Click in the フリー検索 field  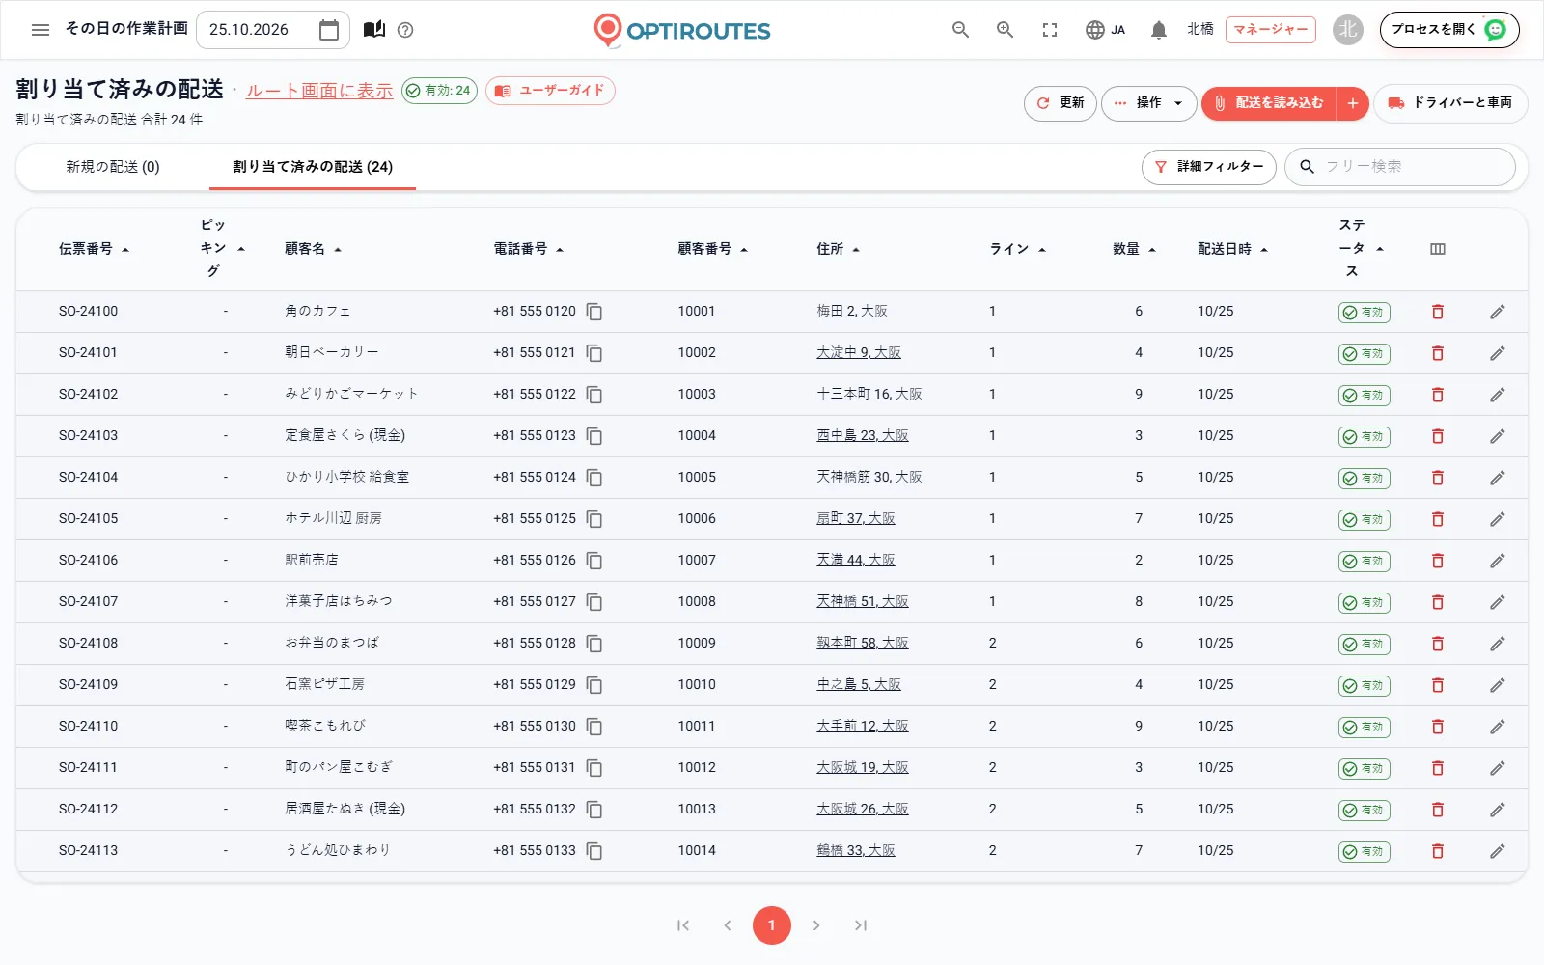click(1400, 167)
